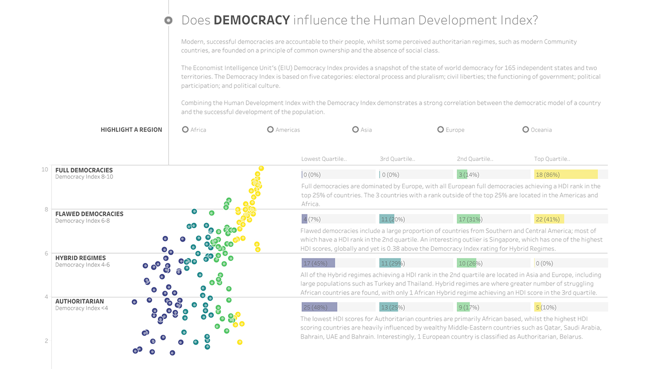Click the HIGHLIGHT A REGION label

[x=131, y=130]
